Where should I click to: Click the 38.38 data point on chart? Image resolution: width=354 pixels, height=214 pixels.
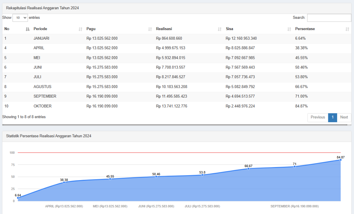click(x=64, y=182)
